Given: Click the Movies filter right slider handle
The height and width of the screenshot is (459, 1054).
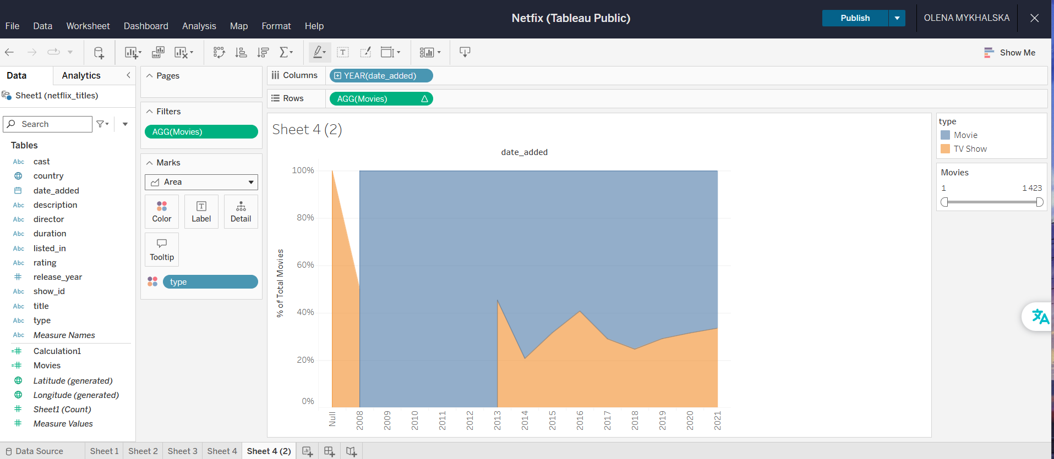Looking at the screenshot, I should (1039, 202).
